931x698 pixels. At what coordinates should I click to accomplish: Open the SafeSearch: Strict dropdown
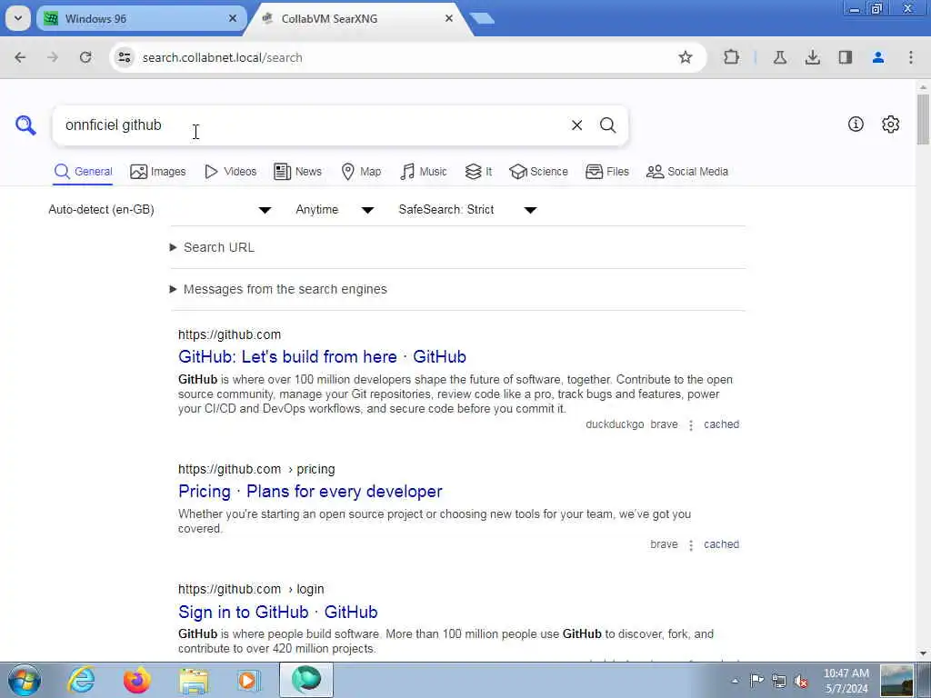click(467, 210)
